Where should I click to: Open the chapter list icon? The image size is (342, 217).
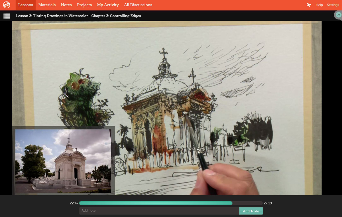[7, 16]
